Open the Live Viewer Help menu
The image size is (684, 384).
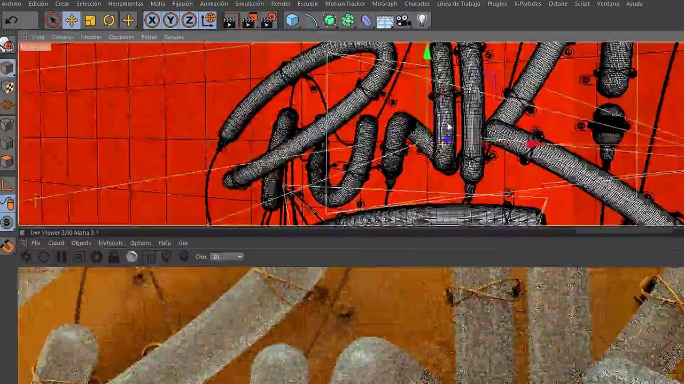[165, 243]
